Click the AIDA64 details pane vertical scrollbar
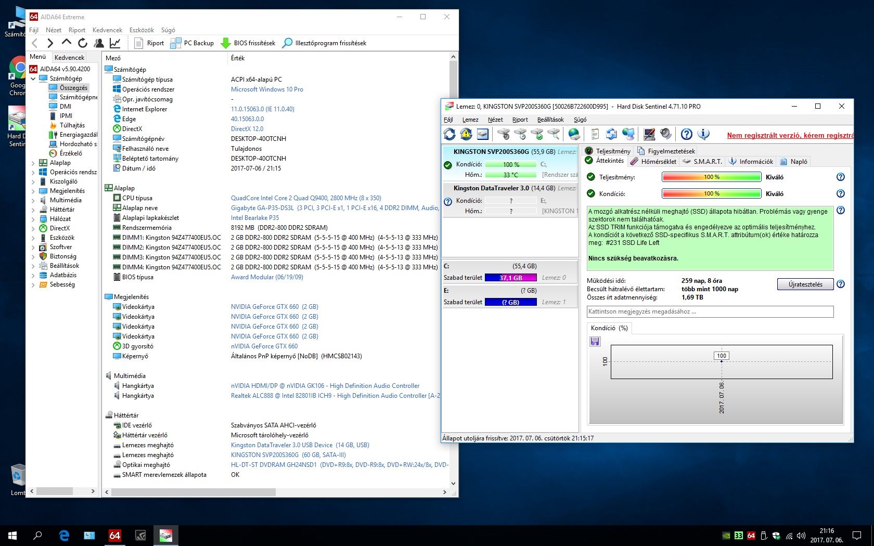Image resolution: width=874 pixels, height=546 pixels. click(453, 270)
